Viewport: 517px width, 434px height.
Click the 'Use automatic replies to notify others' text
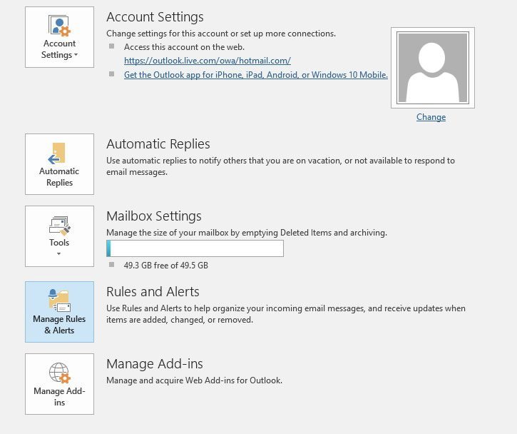(x=280, y=166)
